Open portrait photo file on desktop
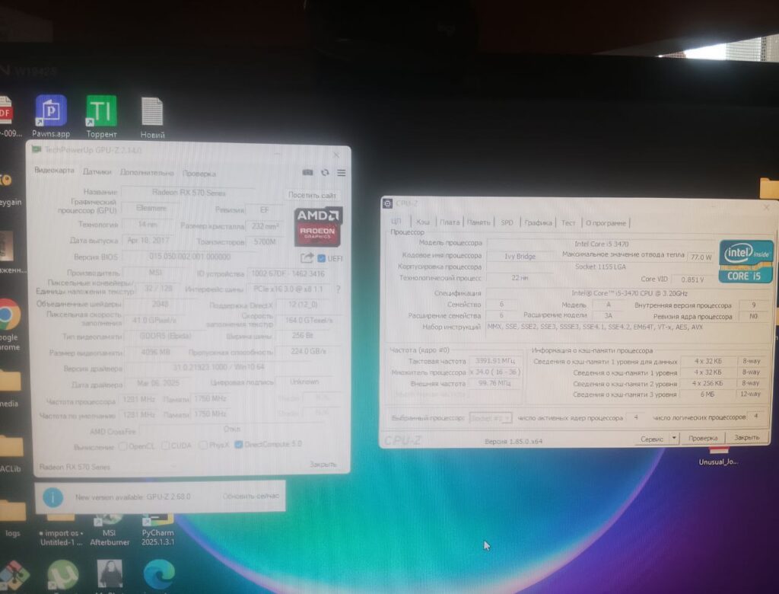The image size is (779, 594). 110,575
